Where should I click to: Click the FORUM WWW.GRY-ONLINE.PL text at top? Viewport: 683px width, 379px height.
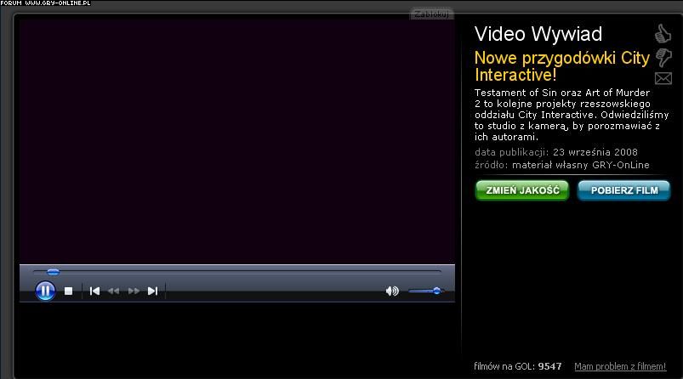pyautogui.click(x=45, y=3)
